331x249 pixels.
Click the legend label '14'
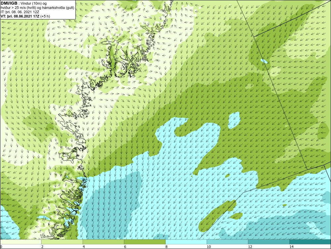[292, 247]
